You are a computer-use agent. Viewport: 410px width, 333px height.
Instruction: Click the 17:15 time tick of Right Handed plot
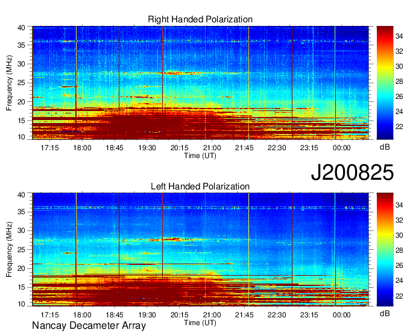(49, 148)
